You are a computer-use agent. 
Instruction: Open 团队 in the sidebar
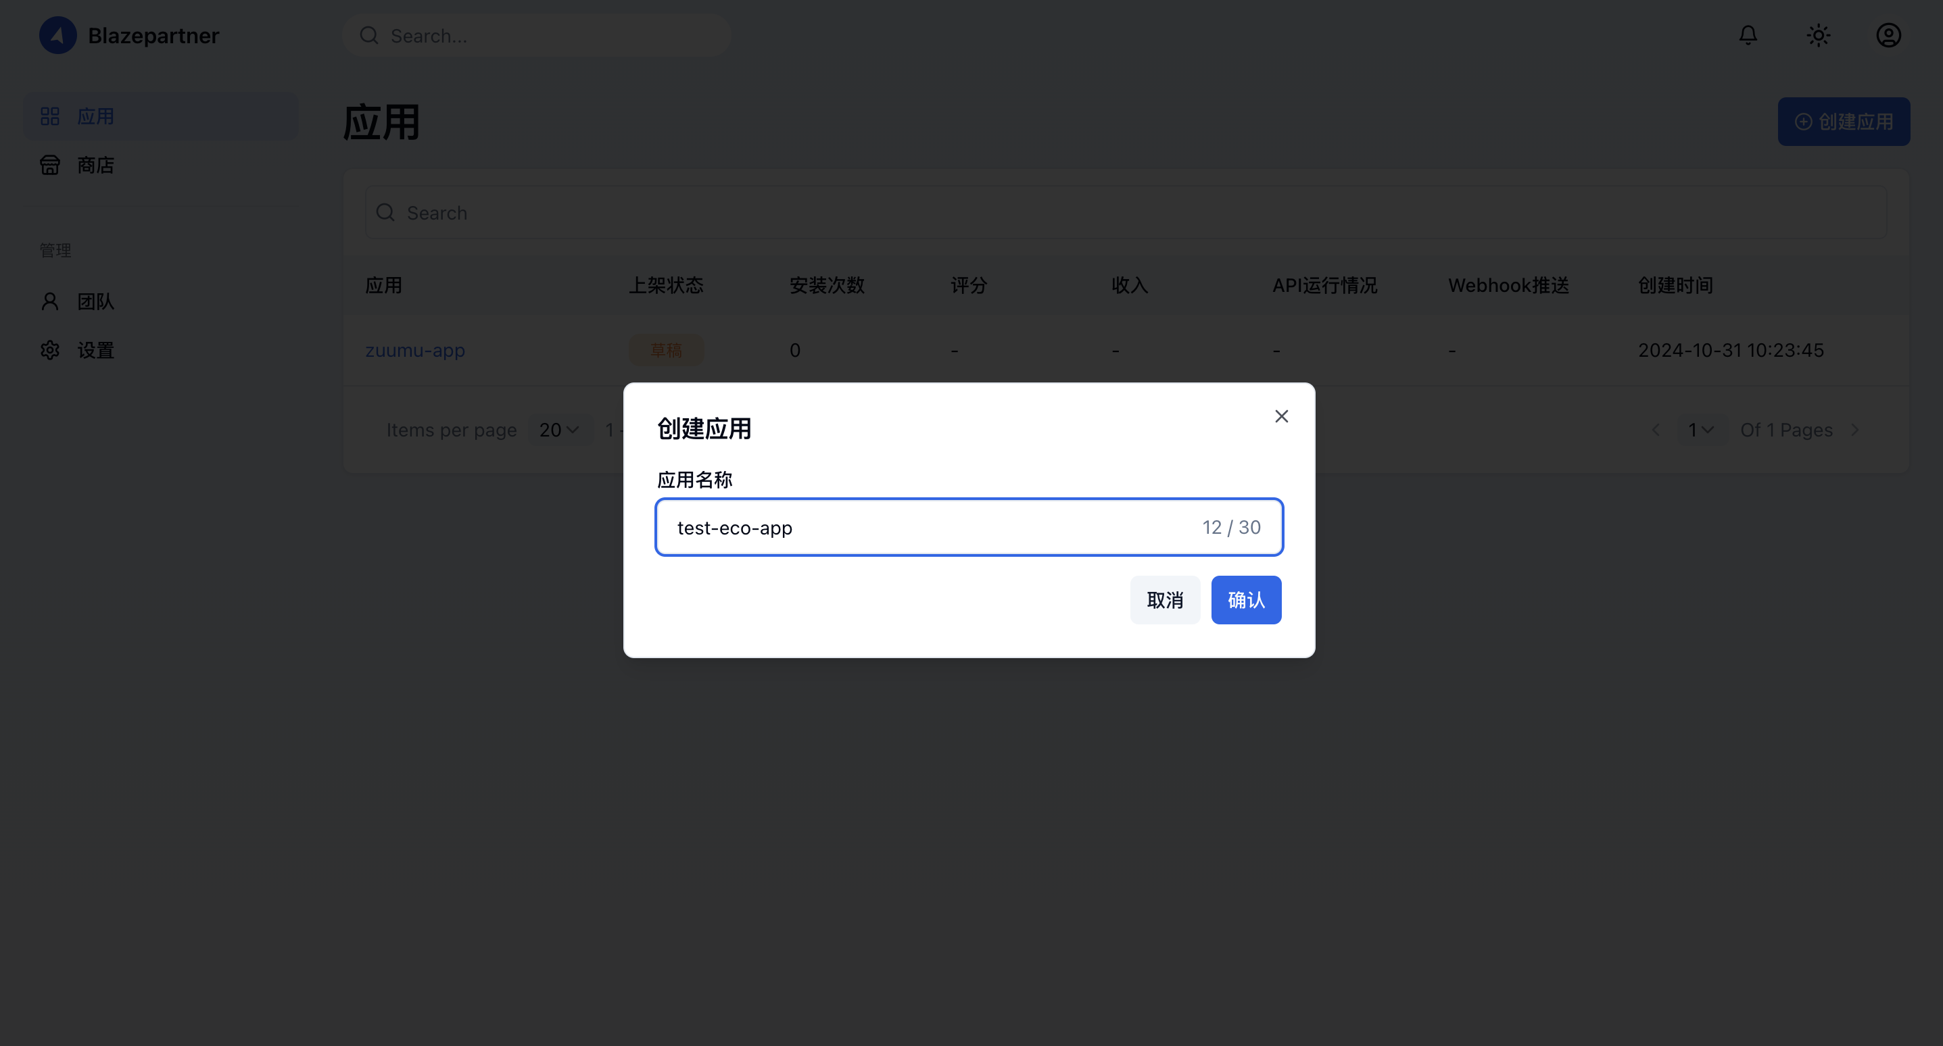pyautogui.click(x=161, y=301)
